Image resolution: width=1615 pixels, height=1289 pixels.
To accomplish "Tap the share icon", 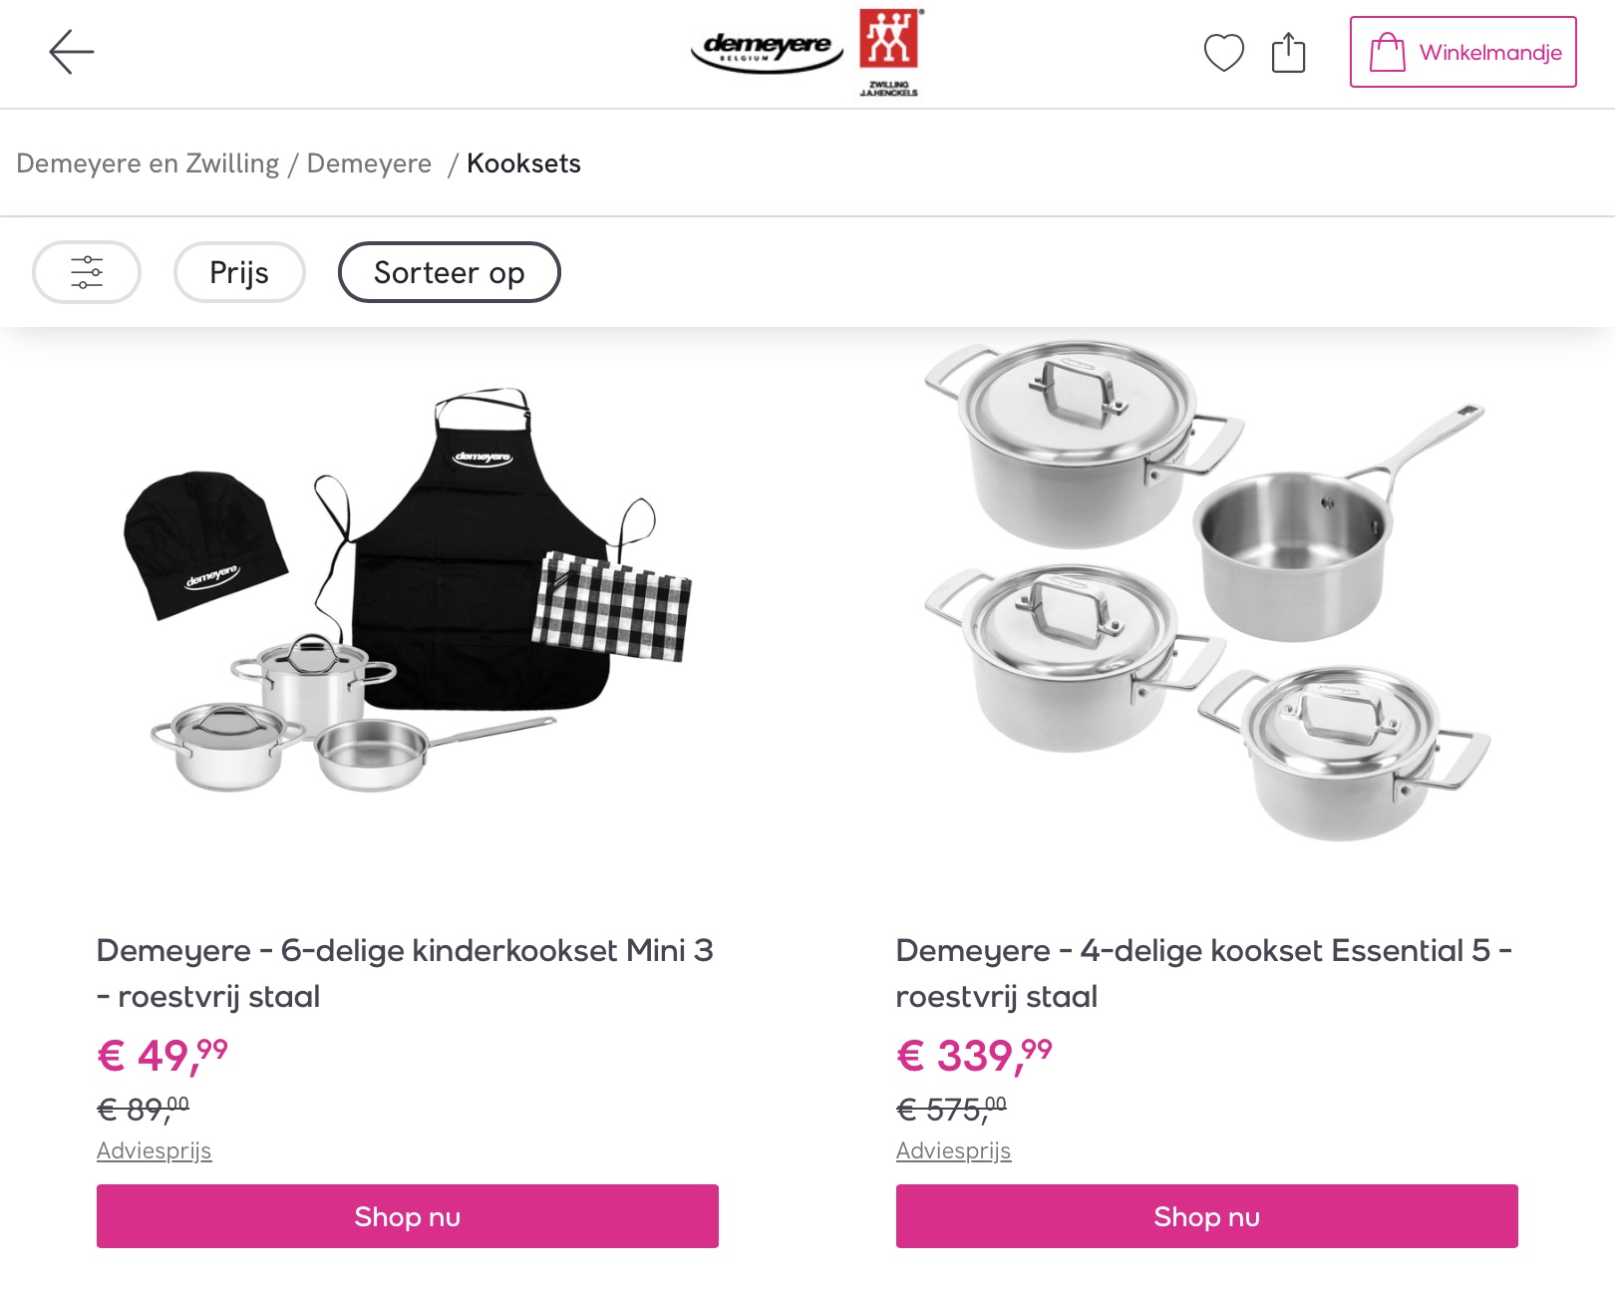I will click(1288, 53).
